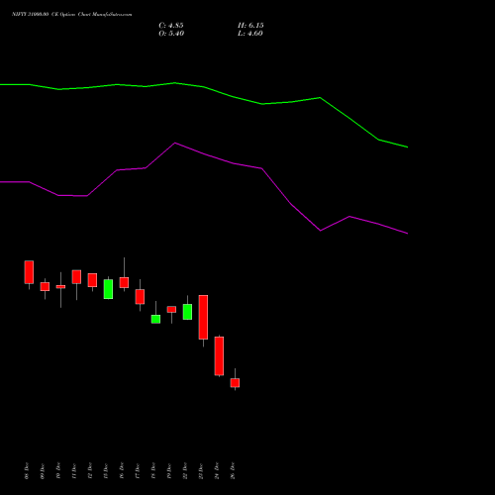Image resolution: width=495 pixels, height=495 pixels.
Task: Select the 09 Dec date label
Action: coord(43,471)
